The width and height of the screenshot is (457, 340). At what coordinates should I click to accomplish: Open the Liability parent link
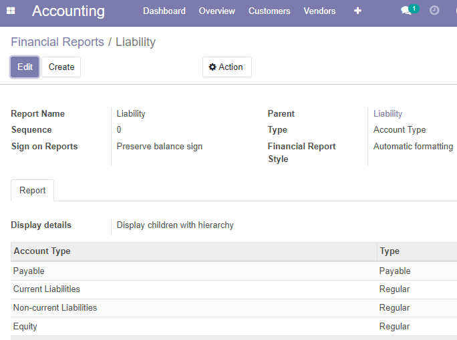tap(388, 113)
